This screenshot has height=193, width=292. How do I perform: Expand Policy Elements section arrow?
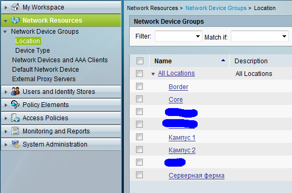(x=6, y=105)
